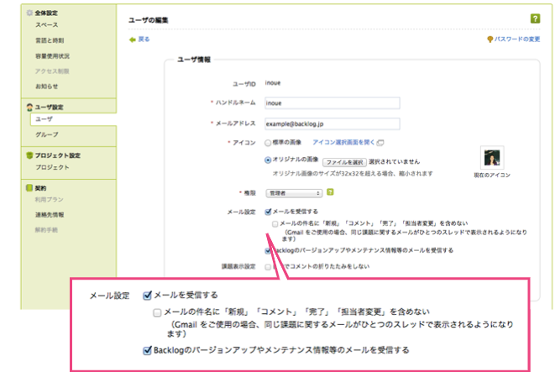Click the popup window icon after アイコン選択画面を開く
This screenshot has height=372, width=555.
click(380, 143)
